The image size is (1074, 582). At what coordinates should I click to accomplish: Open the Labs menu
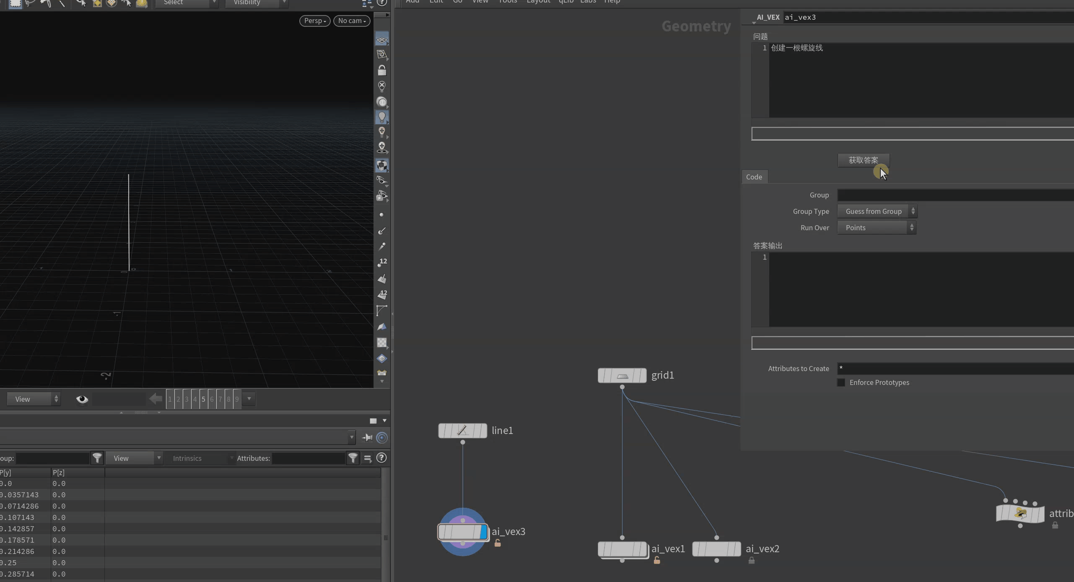(x=588, y=2)
